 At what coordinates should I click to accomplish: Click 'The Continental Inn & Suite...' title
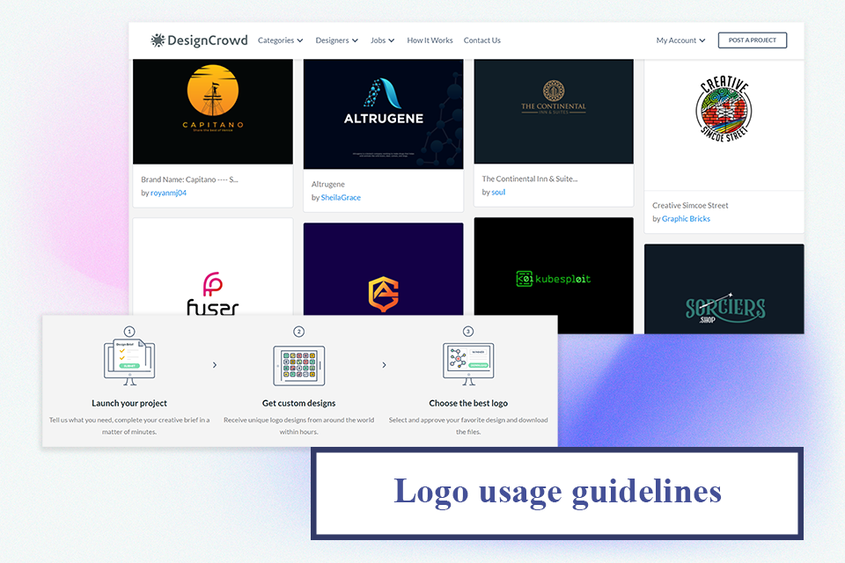point(530,179)
